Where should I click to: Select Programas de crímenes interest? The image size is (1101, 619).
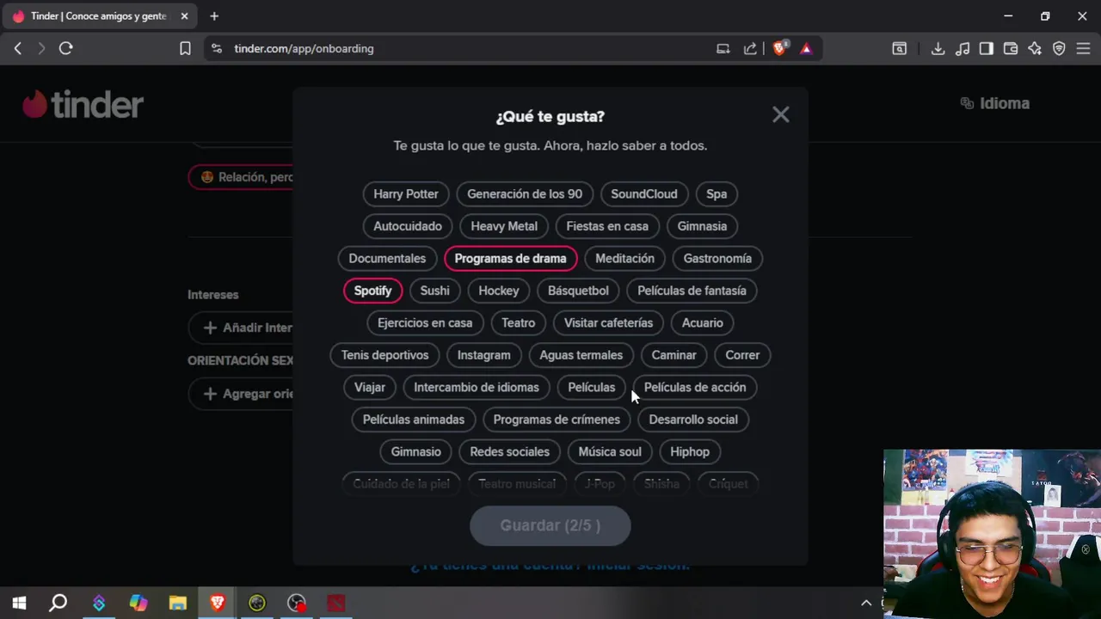tap(557, 420)
